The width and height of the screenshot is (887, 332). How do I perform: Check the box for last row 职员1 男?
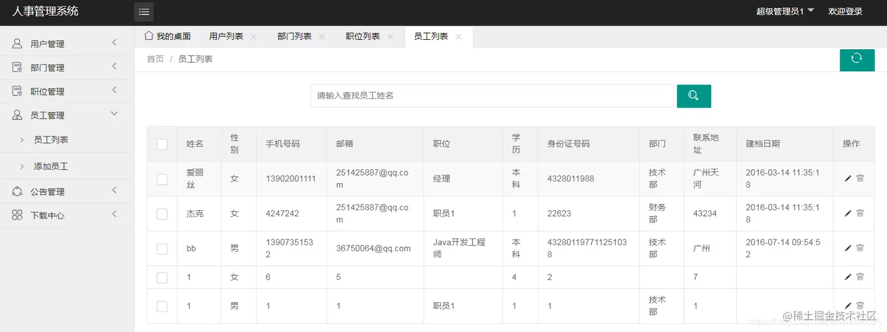[x=162, y=306]
